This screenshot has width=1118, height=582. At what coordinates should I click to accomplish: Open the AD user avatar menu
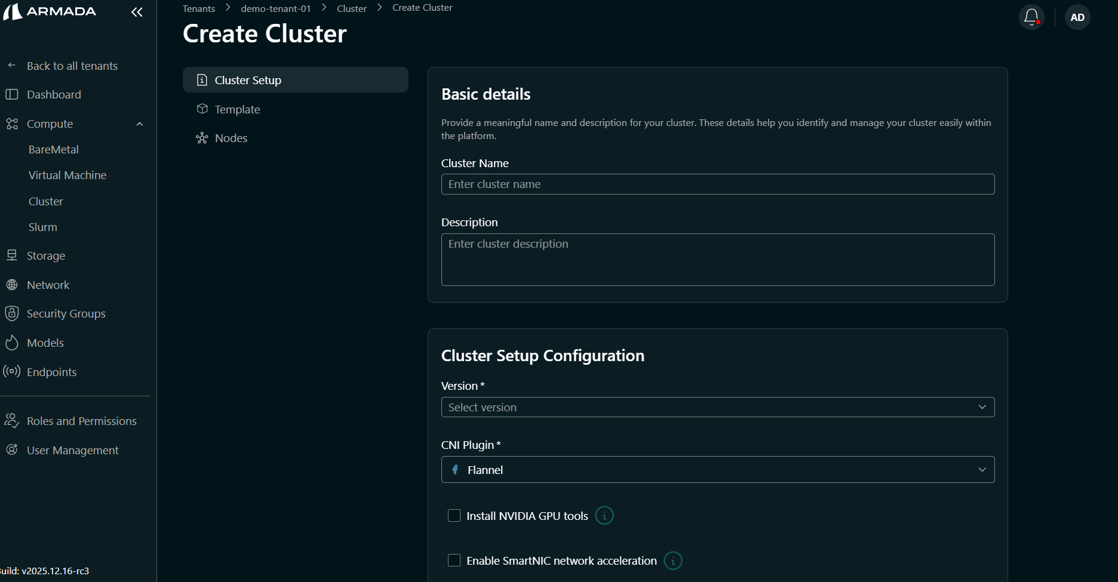(1077, 17)
